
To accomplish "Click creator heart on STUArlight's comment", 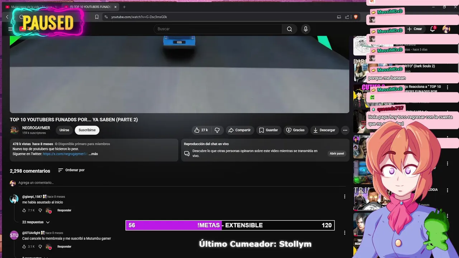I will (49, 247).
